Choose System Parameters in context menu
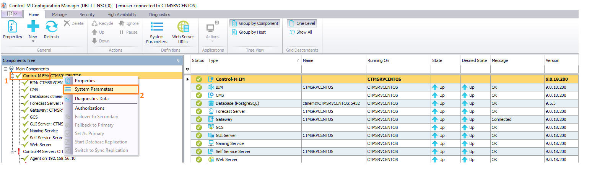 (100, 89)
